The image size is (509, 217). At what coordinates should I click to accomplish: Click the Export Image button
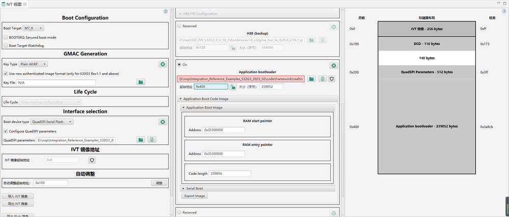click(195, 196)
